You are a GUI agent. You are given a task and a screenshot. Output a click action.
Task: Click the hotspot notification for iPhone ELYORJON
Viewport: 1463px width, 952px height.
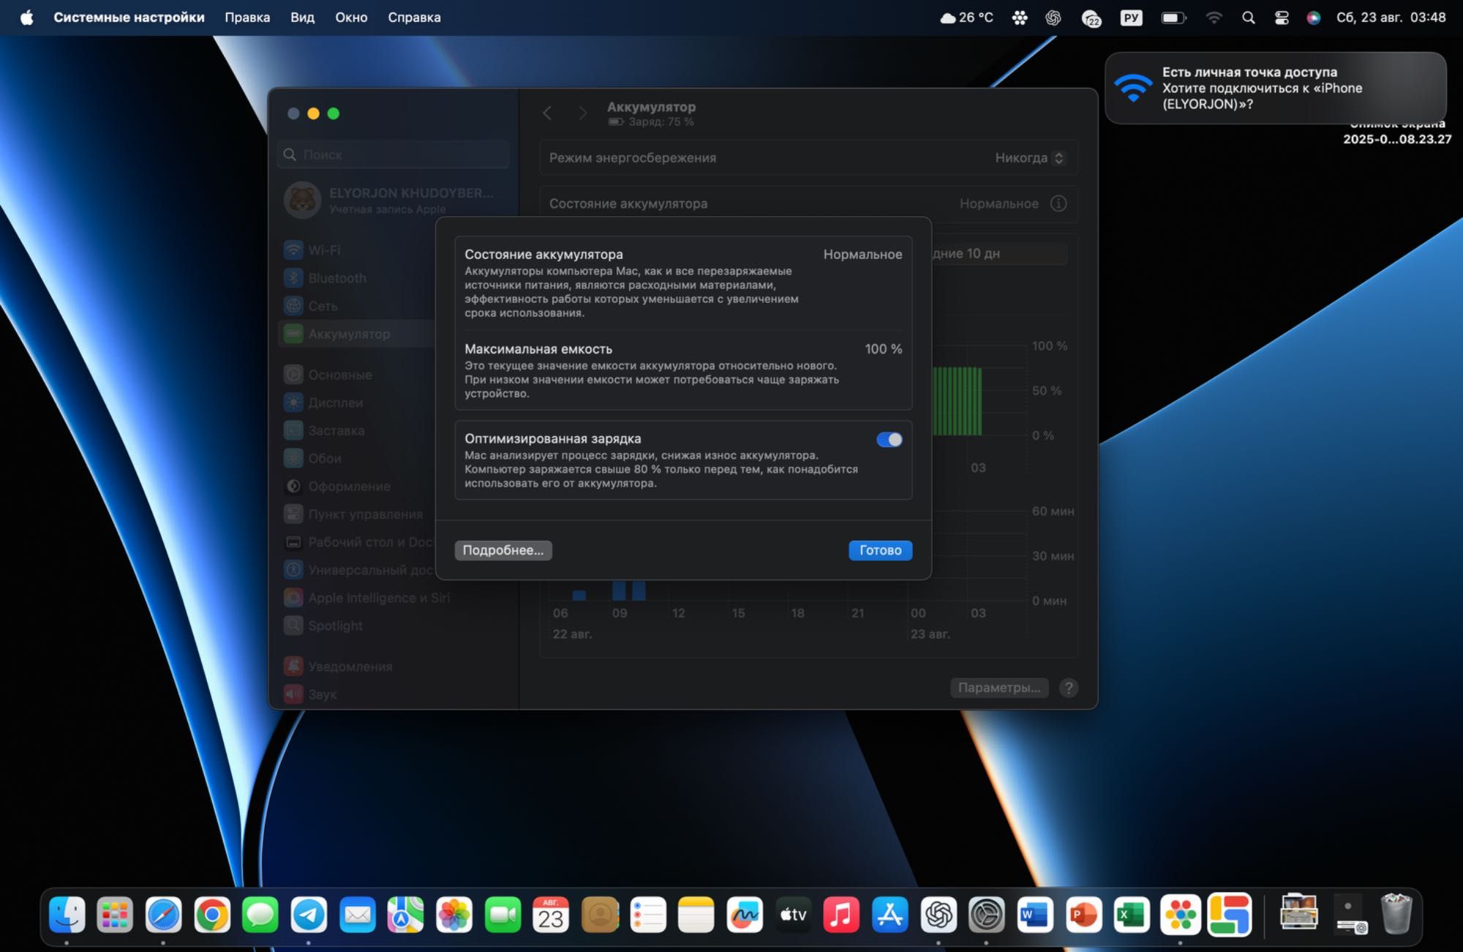(x=1275, y=88)
